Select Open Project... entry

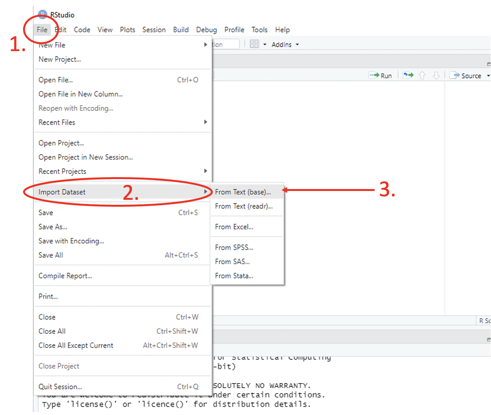(123, 143)
